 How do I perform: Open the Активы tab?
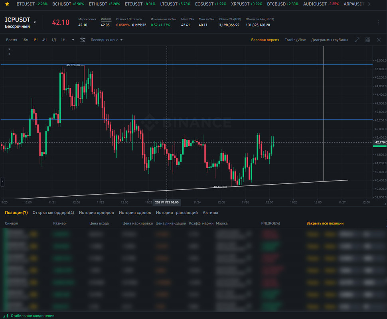coord(210,213)
